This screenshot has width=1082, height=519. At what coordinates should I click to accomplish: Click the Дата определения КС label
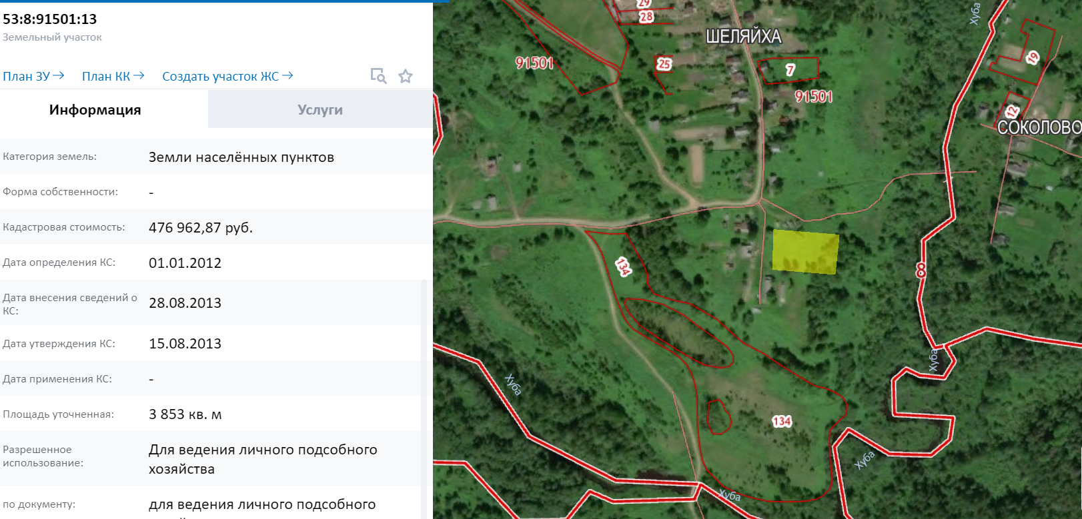(x=59, y=262)
